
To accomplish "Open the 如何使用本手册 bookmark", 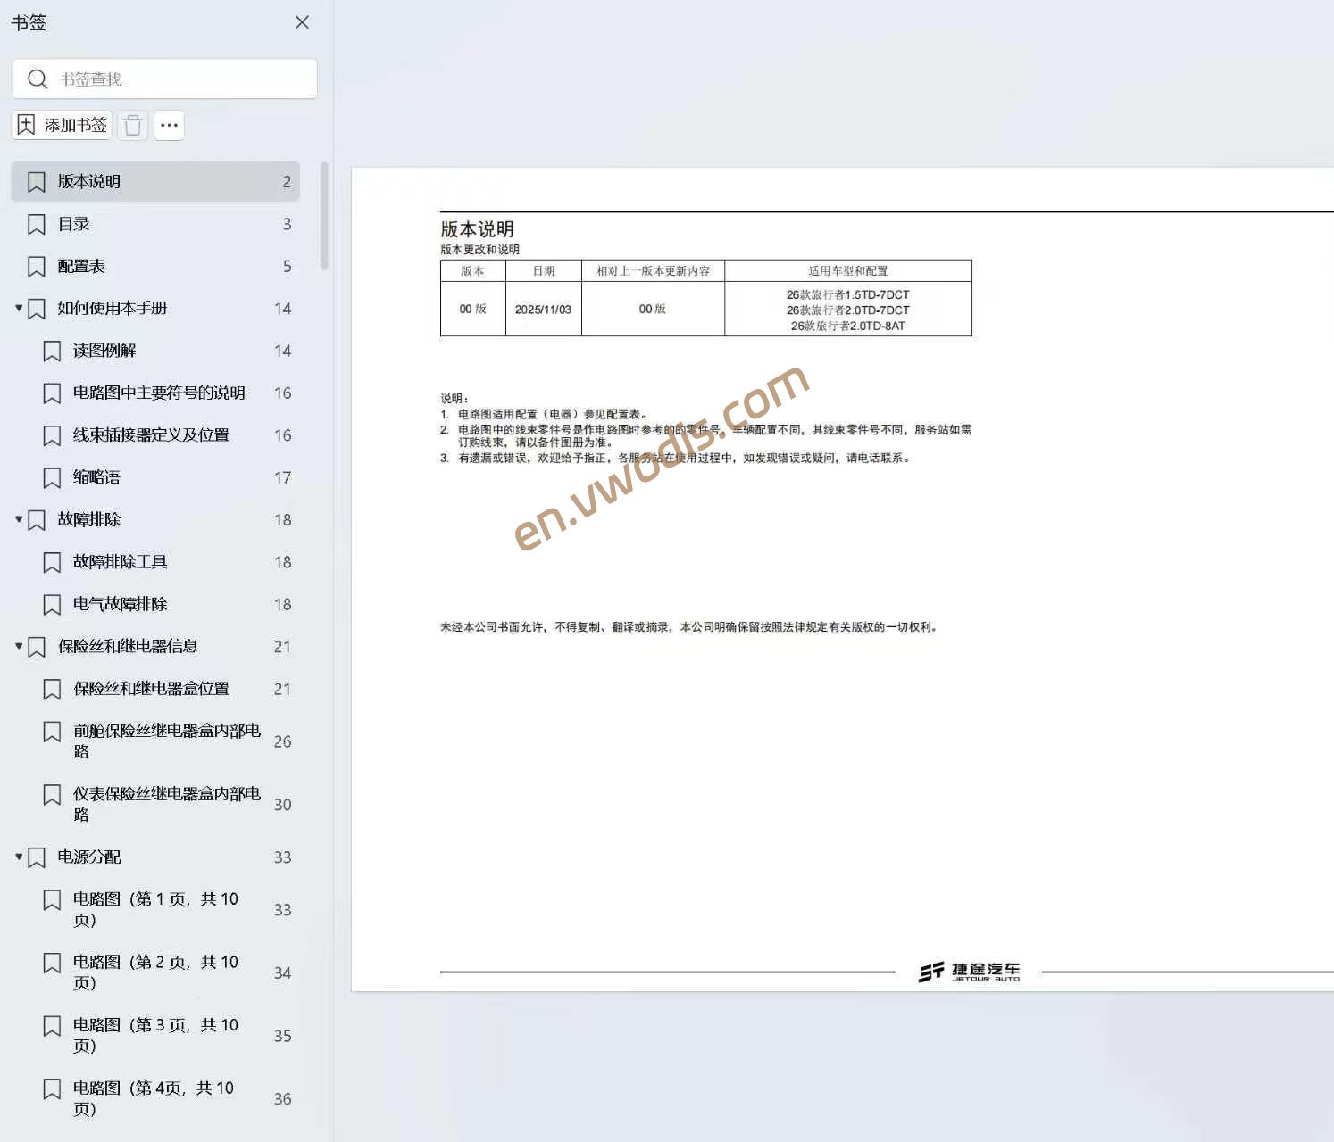I will click(x=113, y=308).
